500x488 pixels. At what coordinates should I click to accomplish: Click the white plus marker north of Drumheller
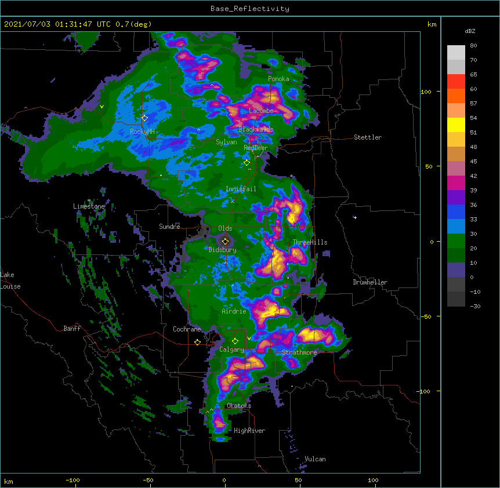point(355,217)
